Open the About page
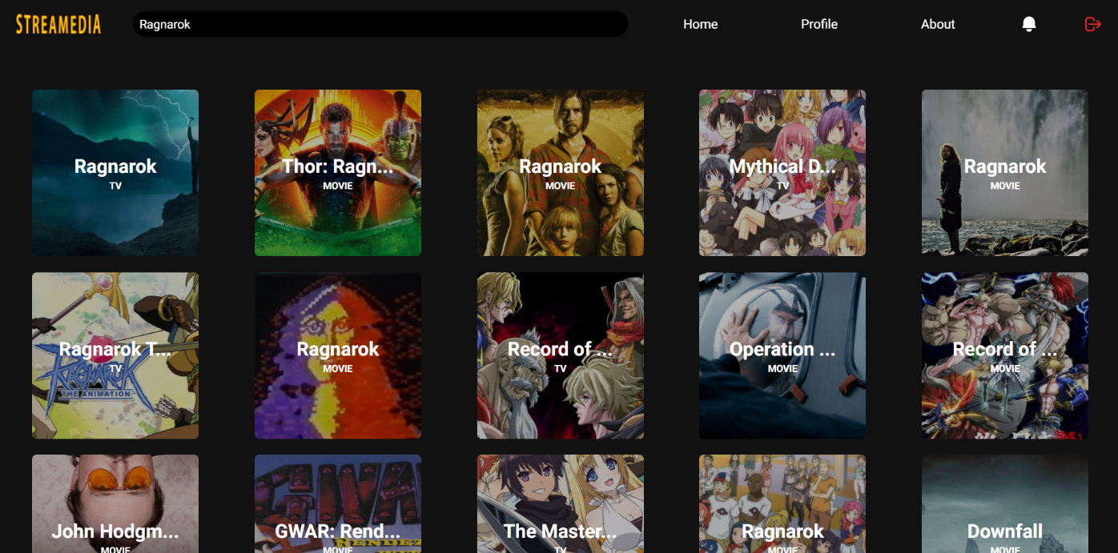Image resolution: width=1118 pixels, height=553 pixels. coord(938,24)
